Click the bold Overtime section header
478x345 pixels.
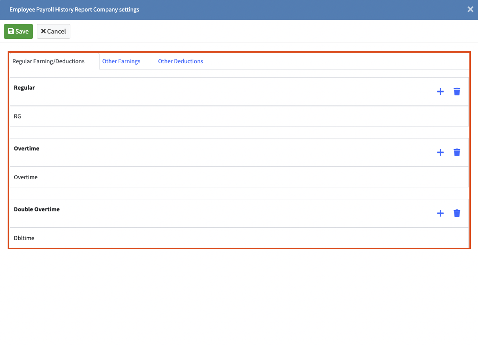point(27,149)
